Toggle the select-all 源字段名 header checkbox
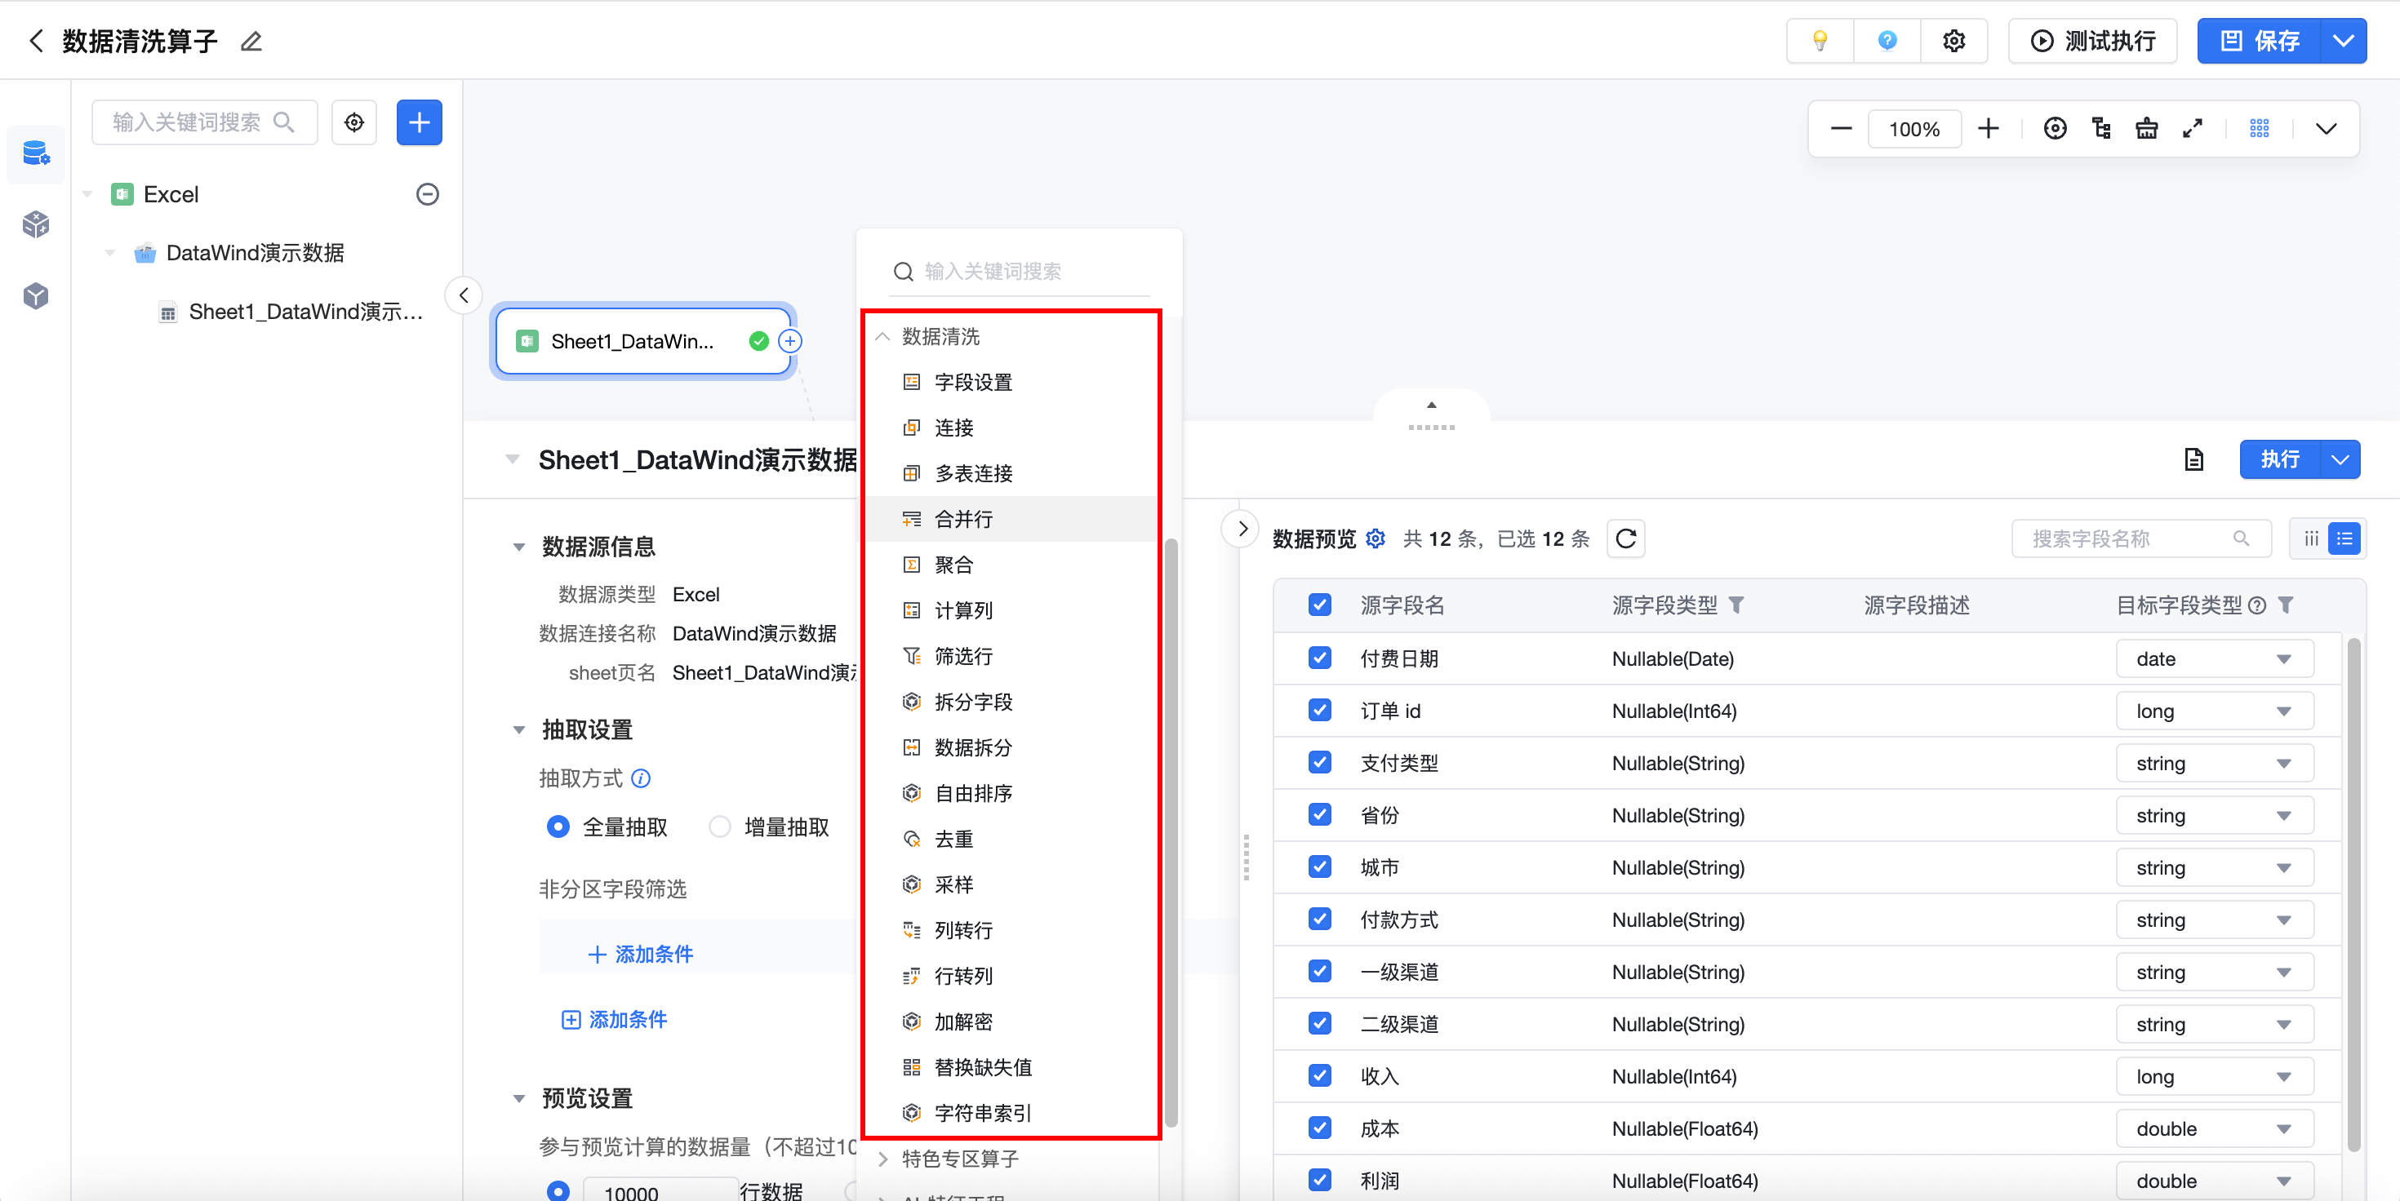 pyautogui.click(x=1319, y=605)
